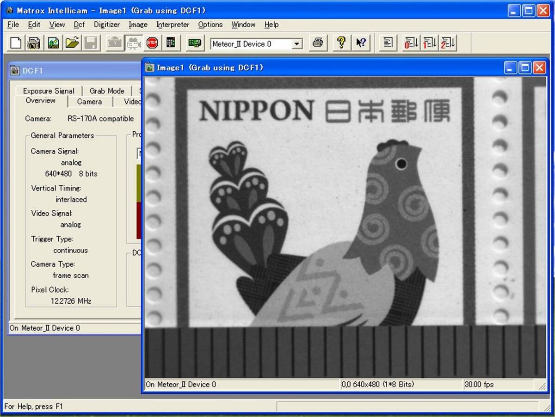Open the Meteor_II Device 0 dropdown

(x=297, y=44)
